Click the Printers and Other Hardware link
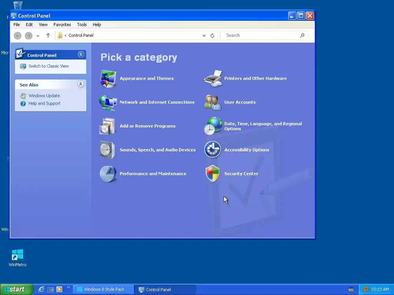 coord(255,78)
